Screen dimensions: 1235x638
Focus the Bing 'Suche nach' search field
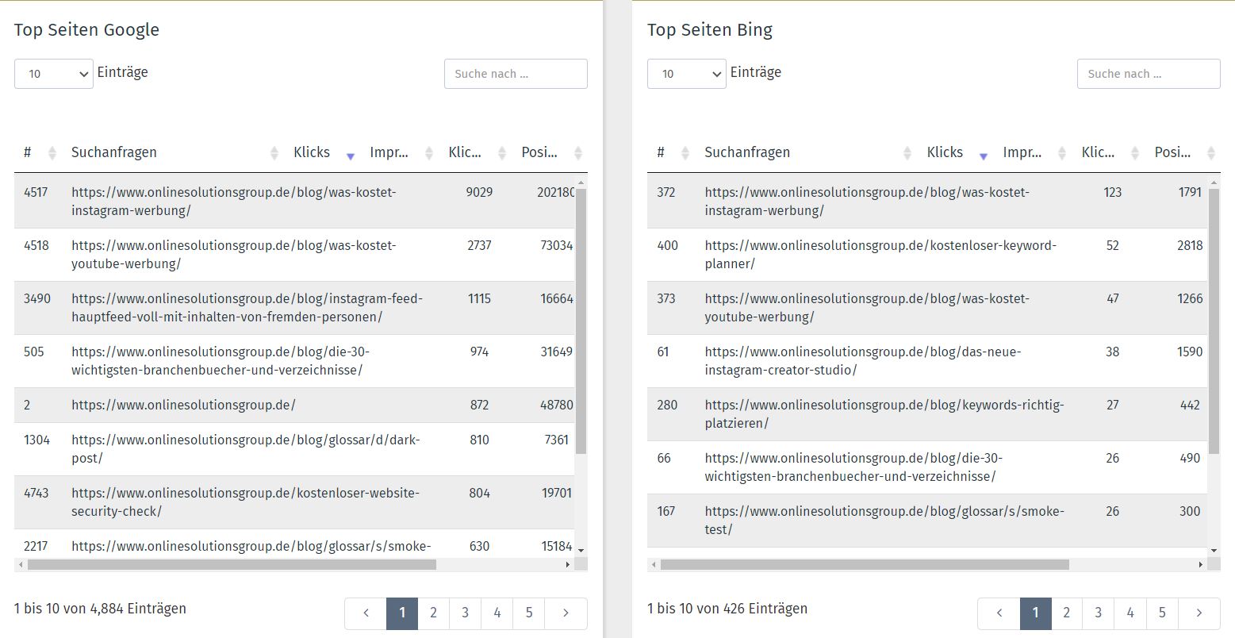coord(1149,74)
